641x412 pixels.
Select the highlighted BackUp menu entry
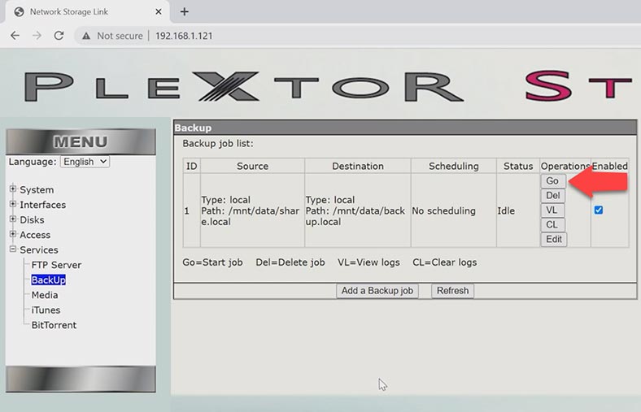[x=48, y=280]
